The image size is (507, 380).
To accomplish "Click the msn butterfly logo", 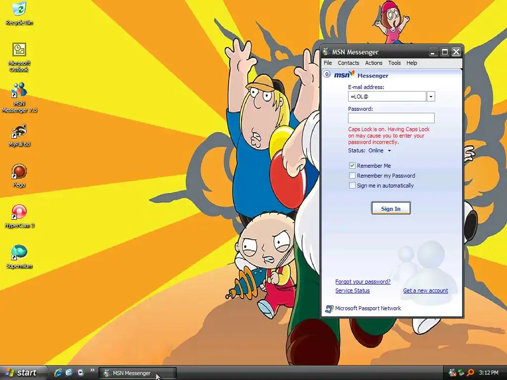I will (344, 74).
